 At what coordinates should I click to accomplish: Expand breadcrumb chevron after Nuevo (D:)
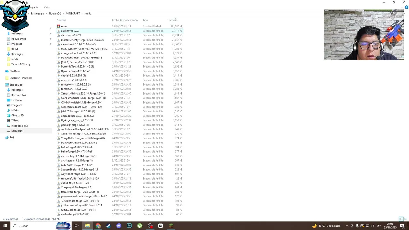64,14
